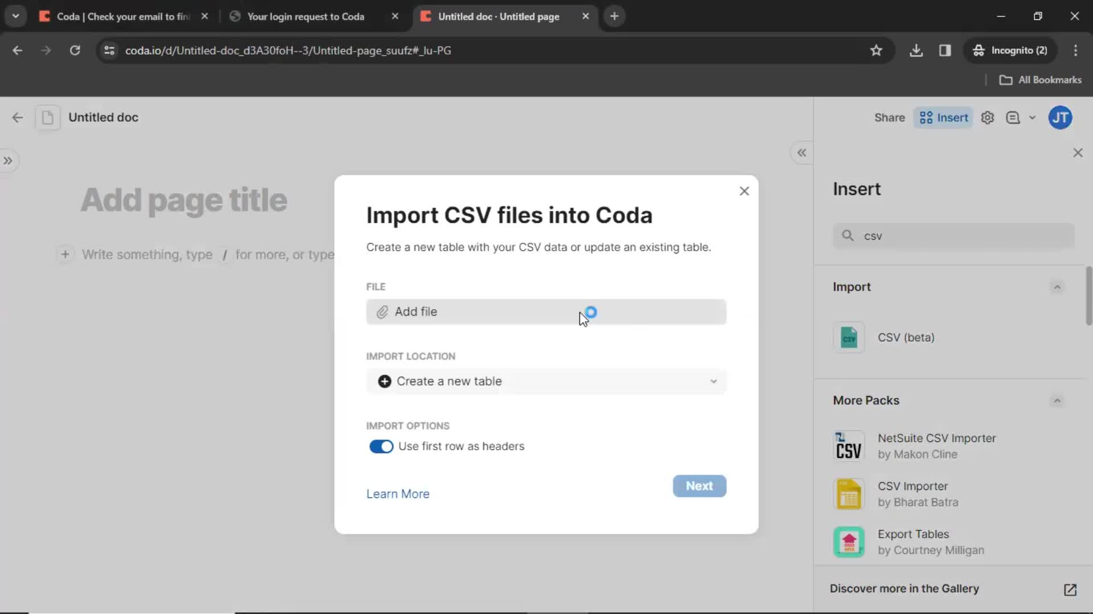1093x614 pixels.
Task: Click the site information icon
Action: [x=109, y=51]
